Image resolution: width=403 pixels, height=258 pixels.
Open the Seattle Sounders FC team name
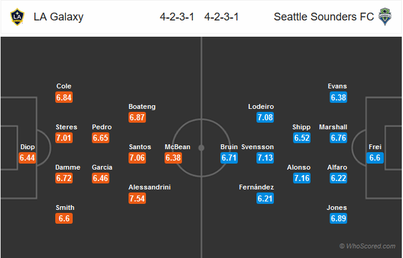coord(324,17)
